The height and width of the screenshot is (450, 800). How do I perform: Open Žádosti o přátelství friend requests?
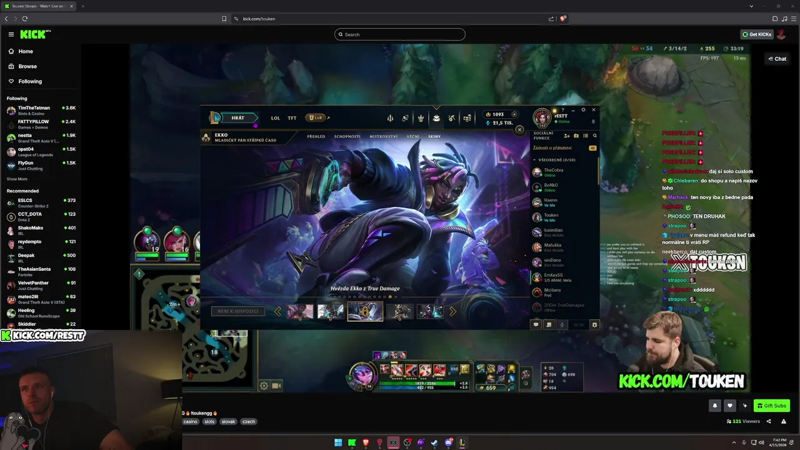pos(564,148)
